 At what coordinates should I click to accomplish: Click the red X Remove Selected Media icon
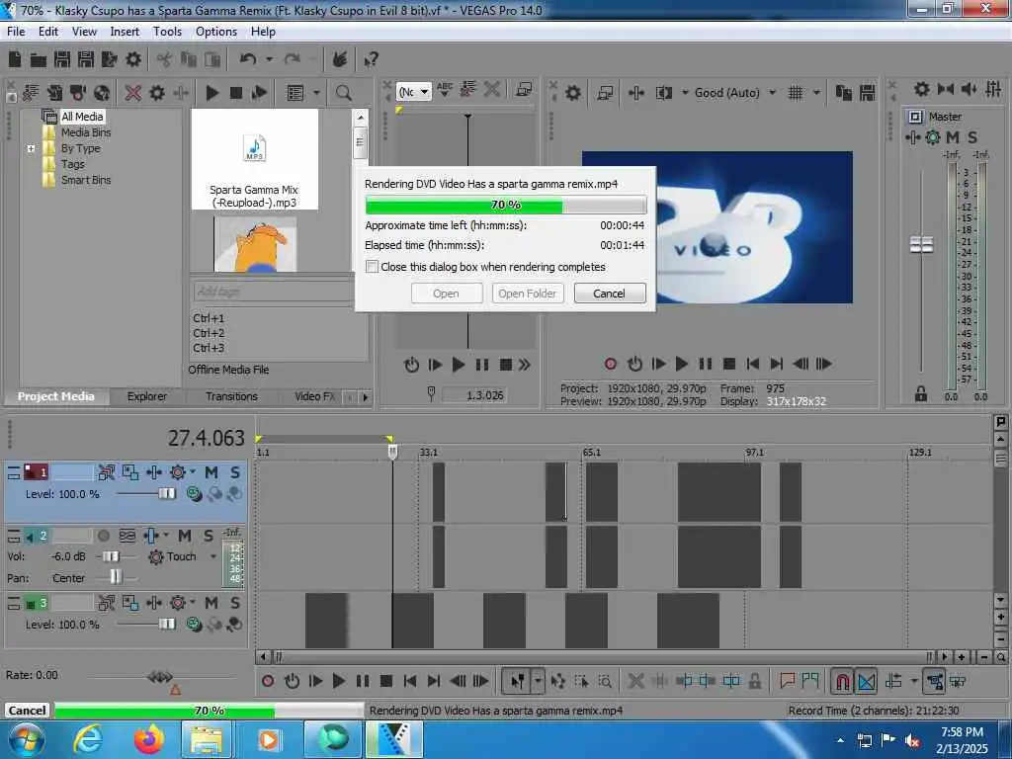133,93
